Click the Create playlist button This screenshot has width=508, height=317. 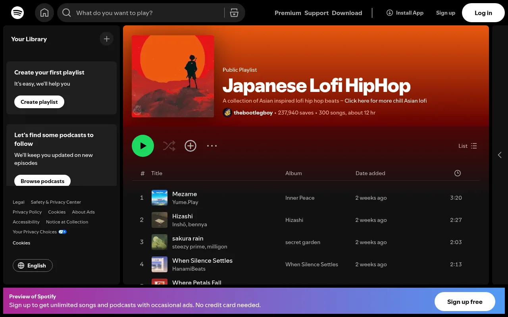[x=39, y=102]
